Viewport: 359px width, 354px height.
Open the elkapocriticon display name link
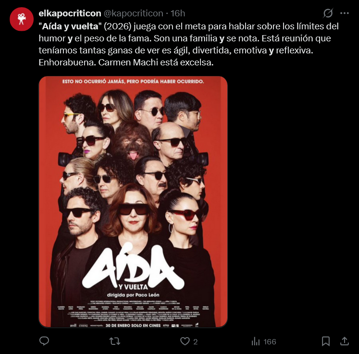[x=70, y=13]
